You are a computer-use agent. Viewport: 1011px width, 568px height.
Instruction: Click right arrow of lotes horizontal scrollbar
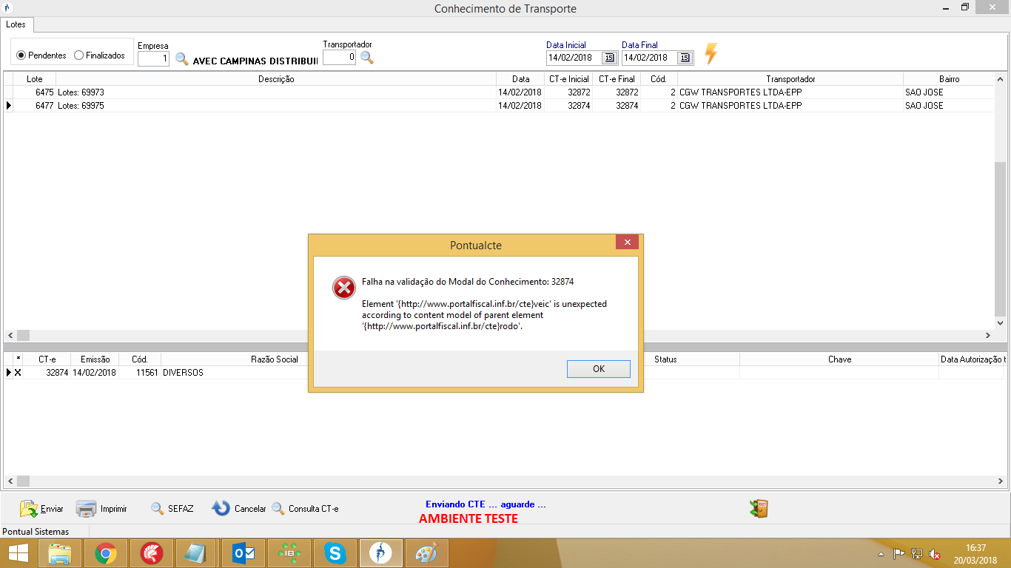point(988,335)
